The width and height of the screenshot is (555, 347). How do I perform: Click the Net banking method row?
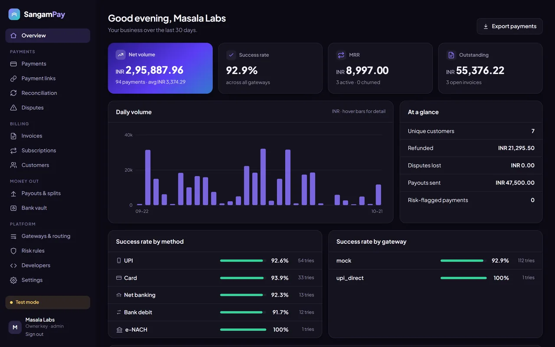click(215, 295)
